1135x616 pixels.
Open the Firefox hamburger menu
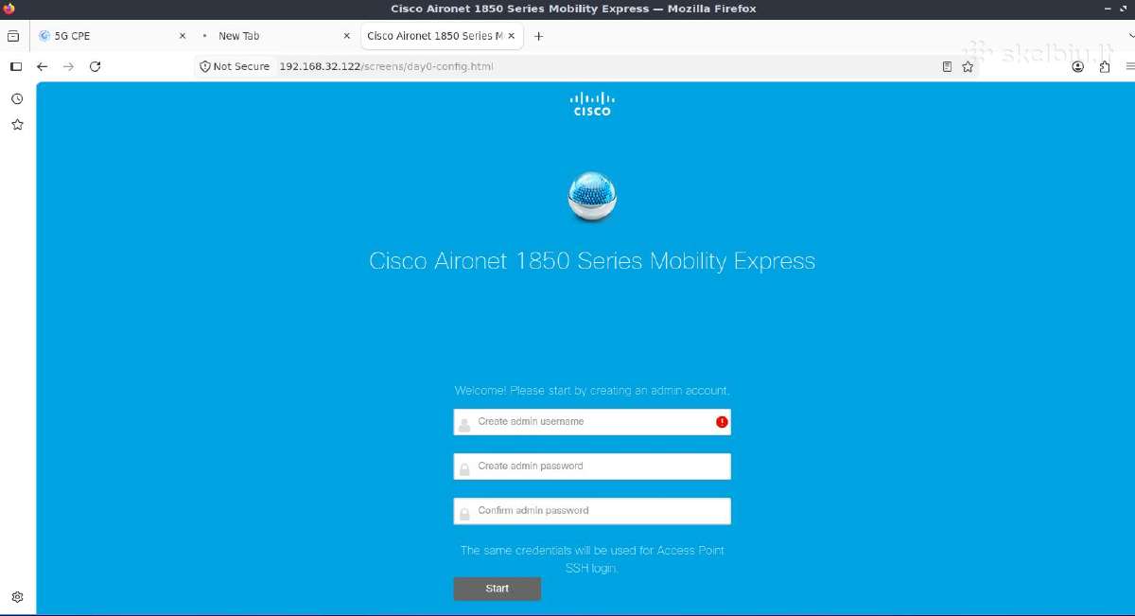[x=1129, y=67]
